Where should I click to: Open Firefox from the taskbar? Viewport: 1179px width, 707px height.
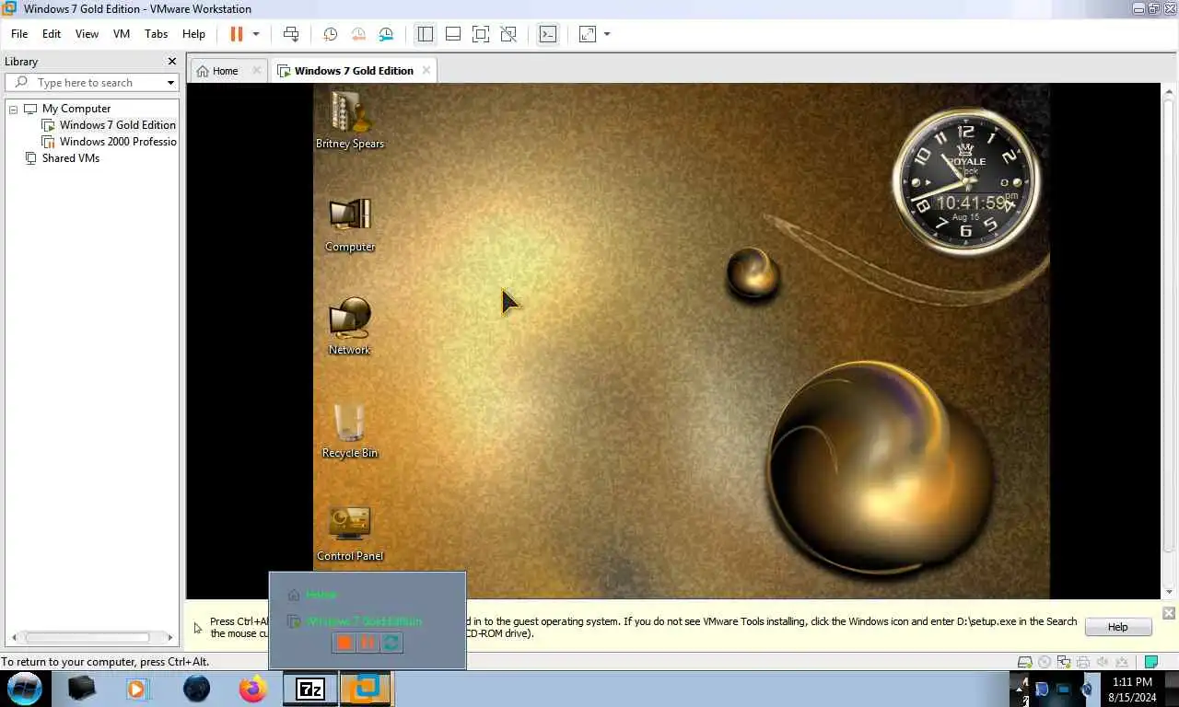(252, 689)
